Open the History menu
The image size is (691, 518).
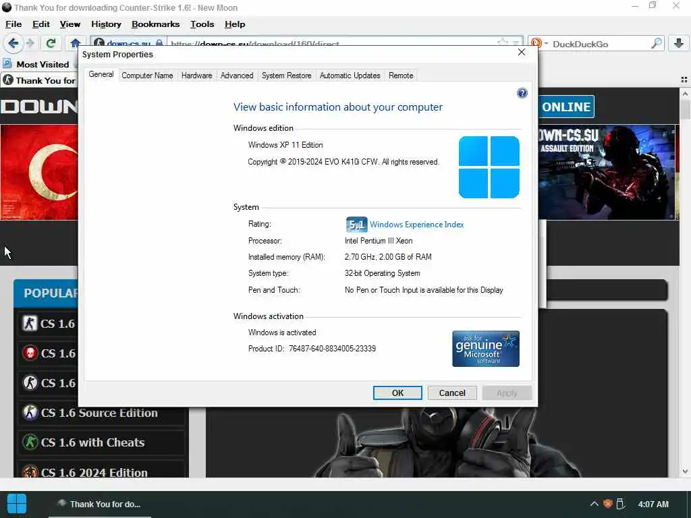tap(106, 24)
